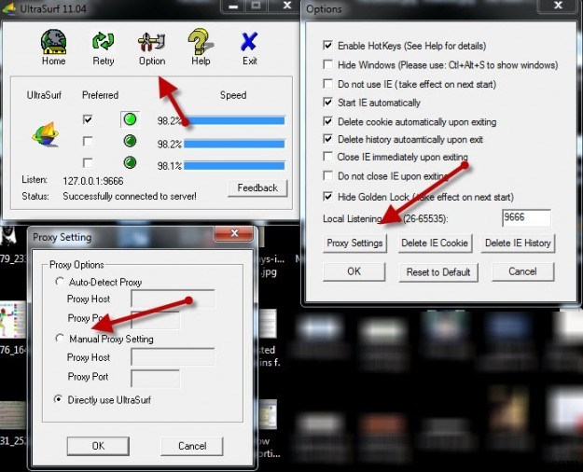Click the Reset to Default button
Screen dimensions: 583x472
click(x=438, y=272)
